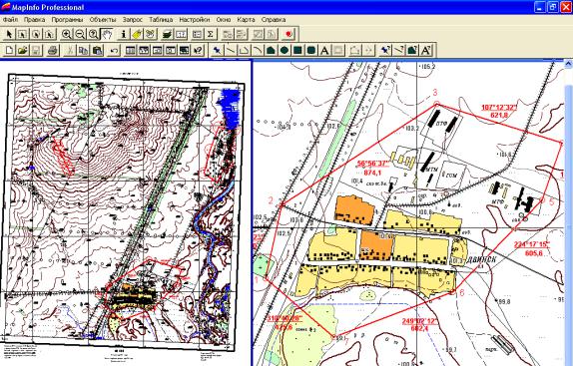The image size is (573, 366).
Task: Choose the Marquee Select tool
Action: [22, 34]
